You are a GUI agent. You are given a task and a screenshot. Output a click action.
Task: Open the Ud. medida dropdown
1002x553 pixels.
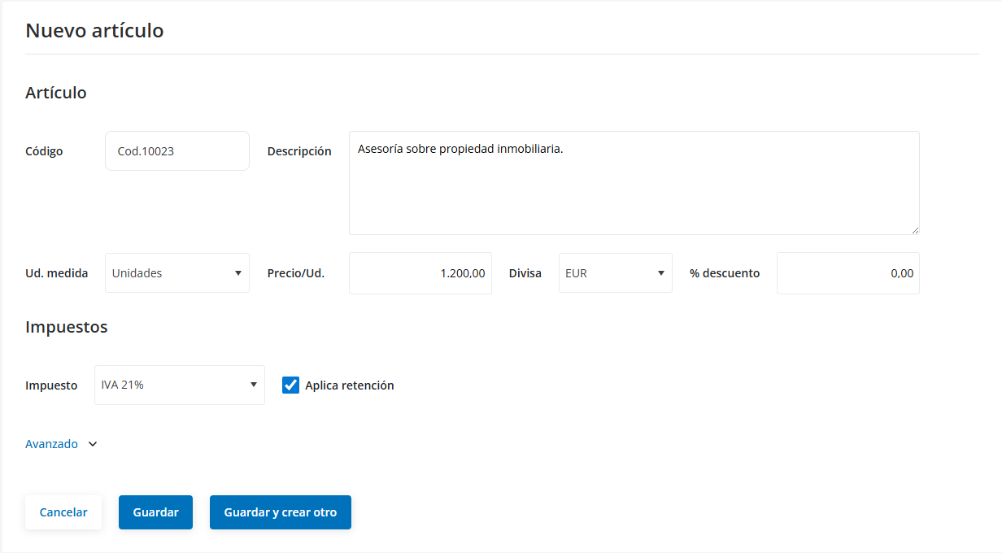click(x=177, y=273)
